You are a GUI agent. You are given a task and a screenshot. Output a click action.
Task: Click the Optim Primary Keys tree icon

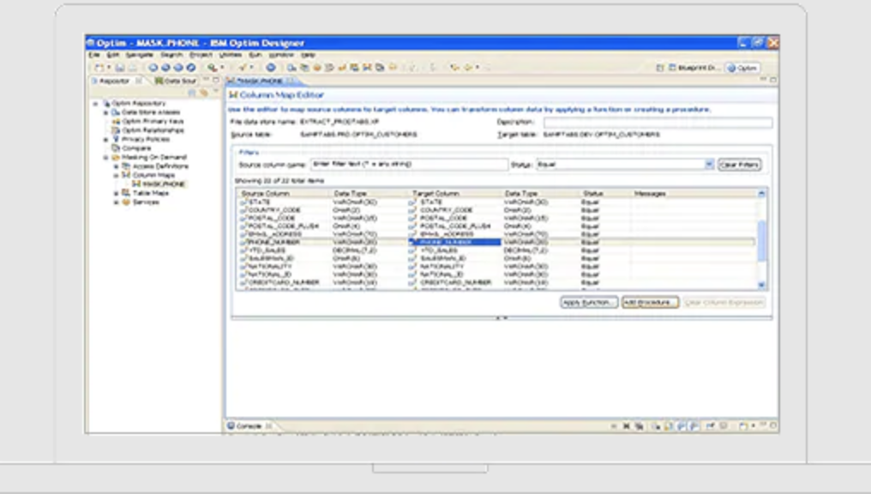click(115, 121)
